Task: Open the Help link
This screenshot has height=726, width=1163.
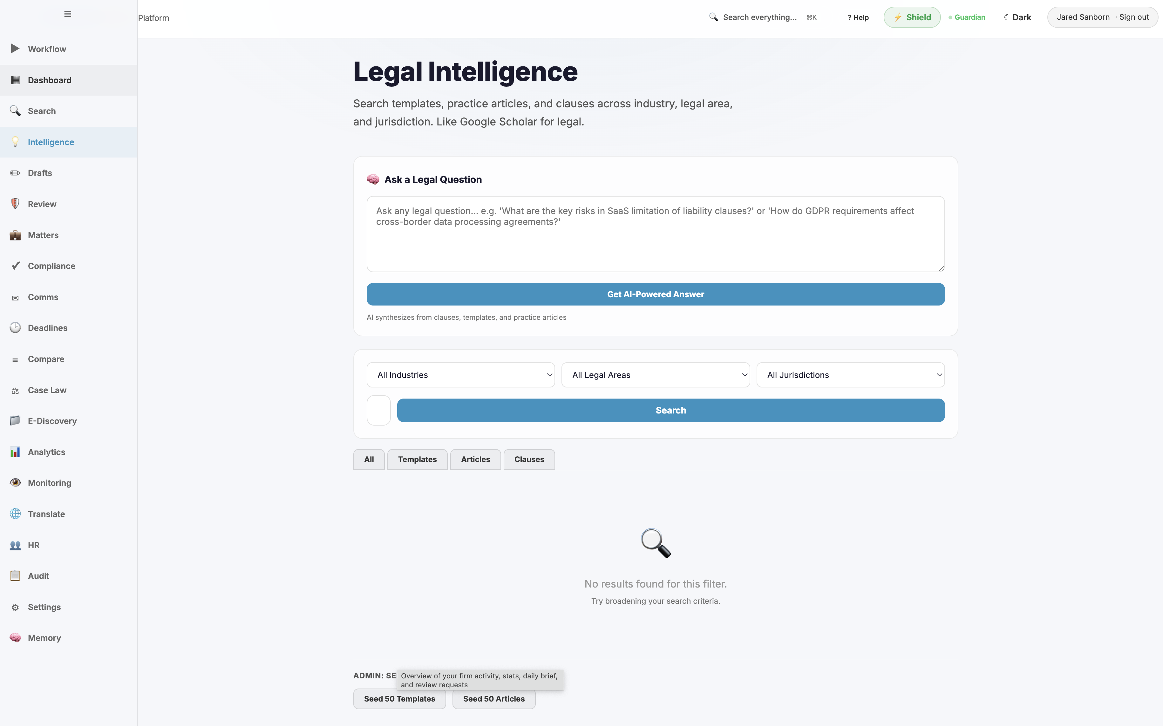Action: click(858, 17)
